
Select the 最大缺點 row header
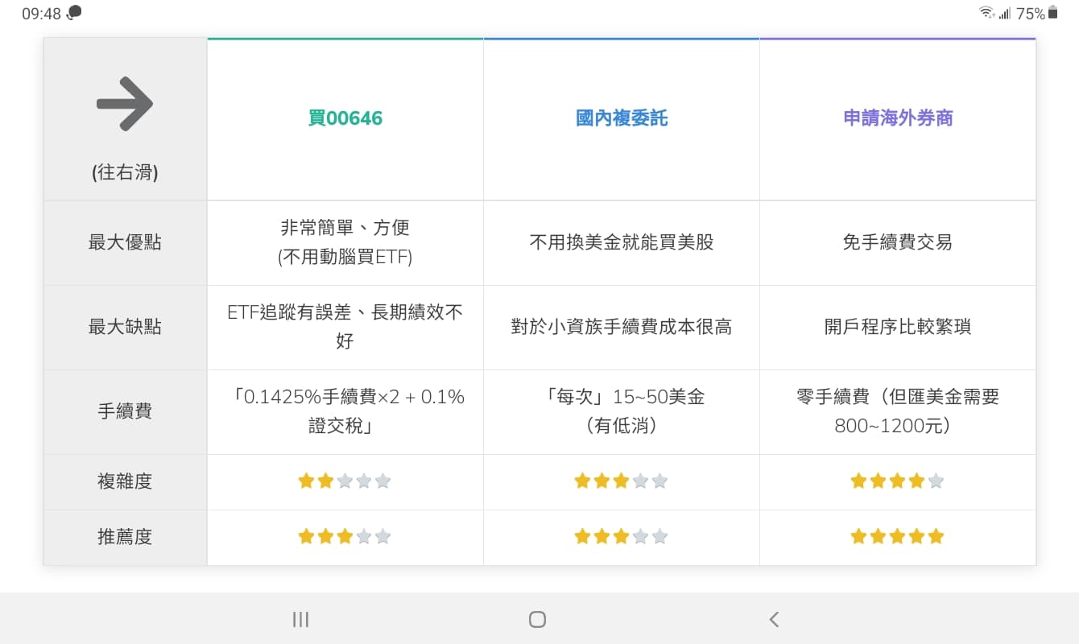coord(125,328)
